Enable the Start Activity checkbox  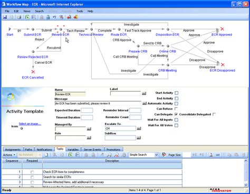click(x=177, y=93)
